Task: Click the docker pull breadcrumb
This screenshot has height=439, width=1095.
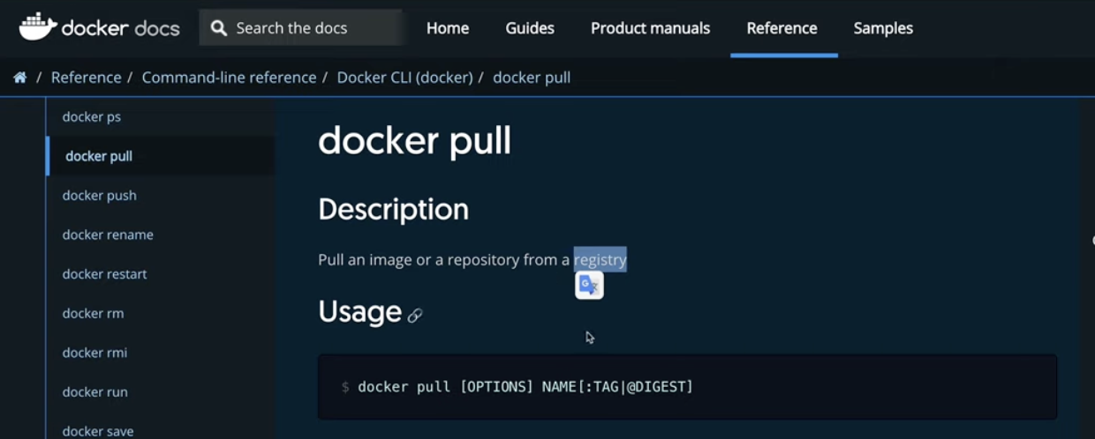Action: pos(532,78)
